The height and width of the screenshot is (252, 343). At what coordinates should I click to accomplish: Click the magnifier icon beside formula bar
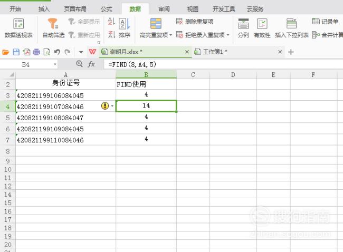(79, 64)
